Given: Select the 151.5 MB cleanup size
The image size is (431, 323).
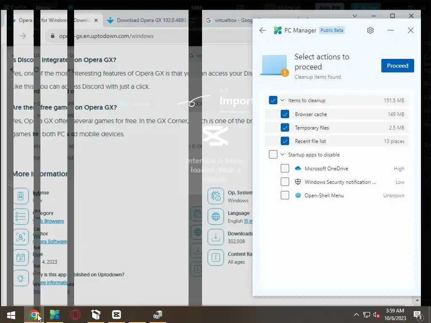Looking at the screenshot, I should tap(394, 100).
